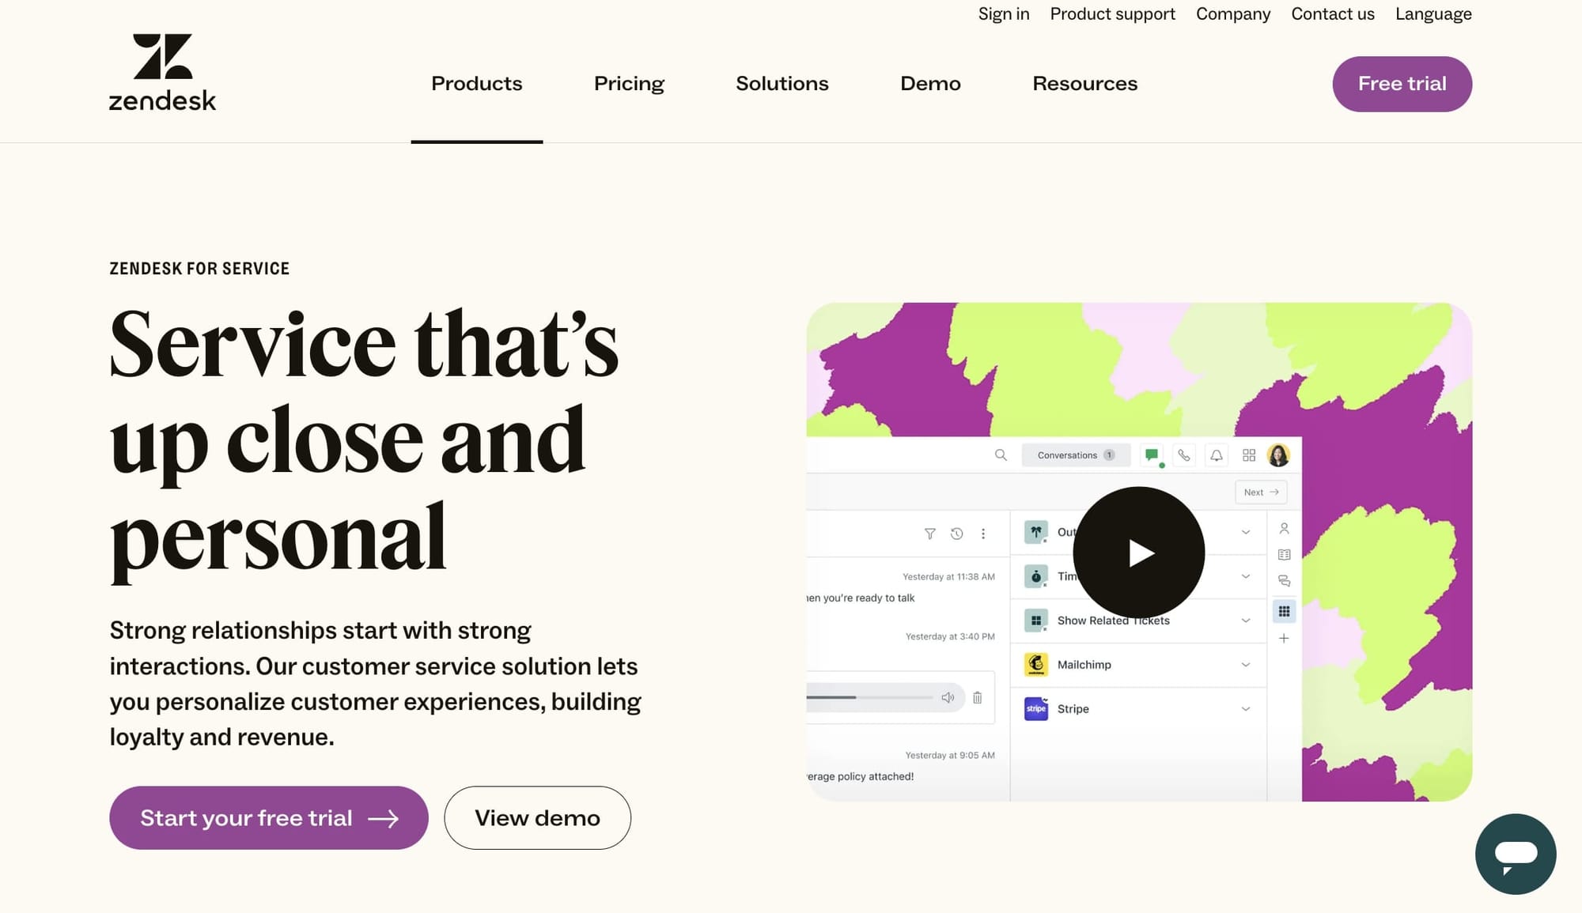
Task: Expand the Mailchimp integration chevron
Action: coord(1246,664)
